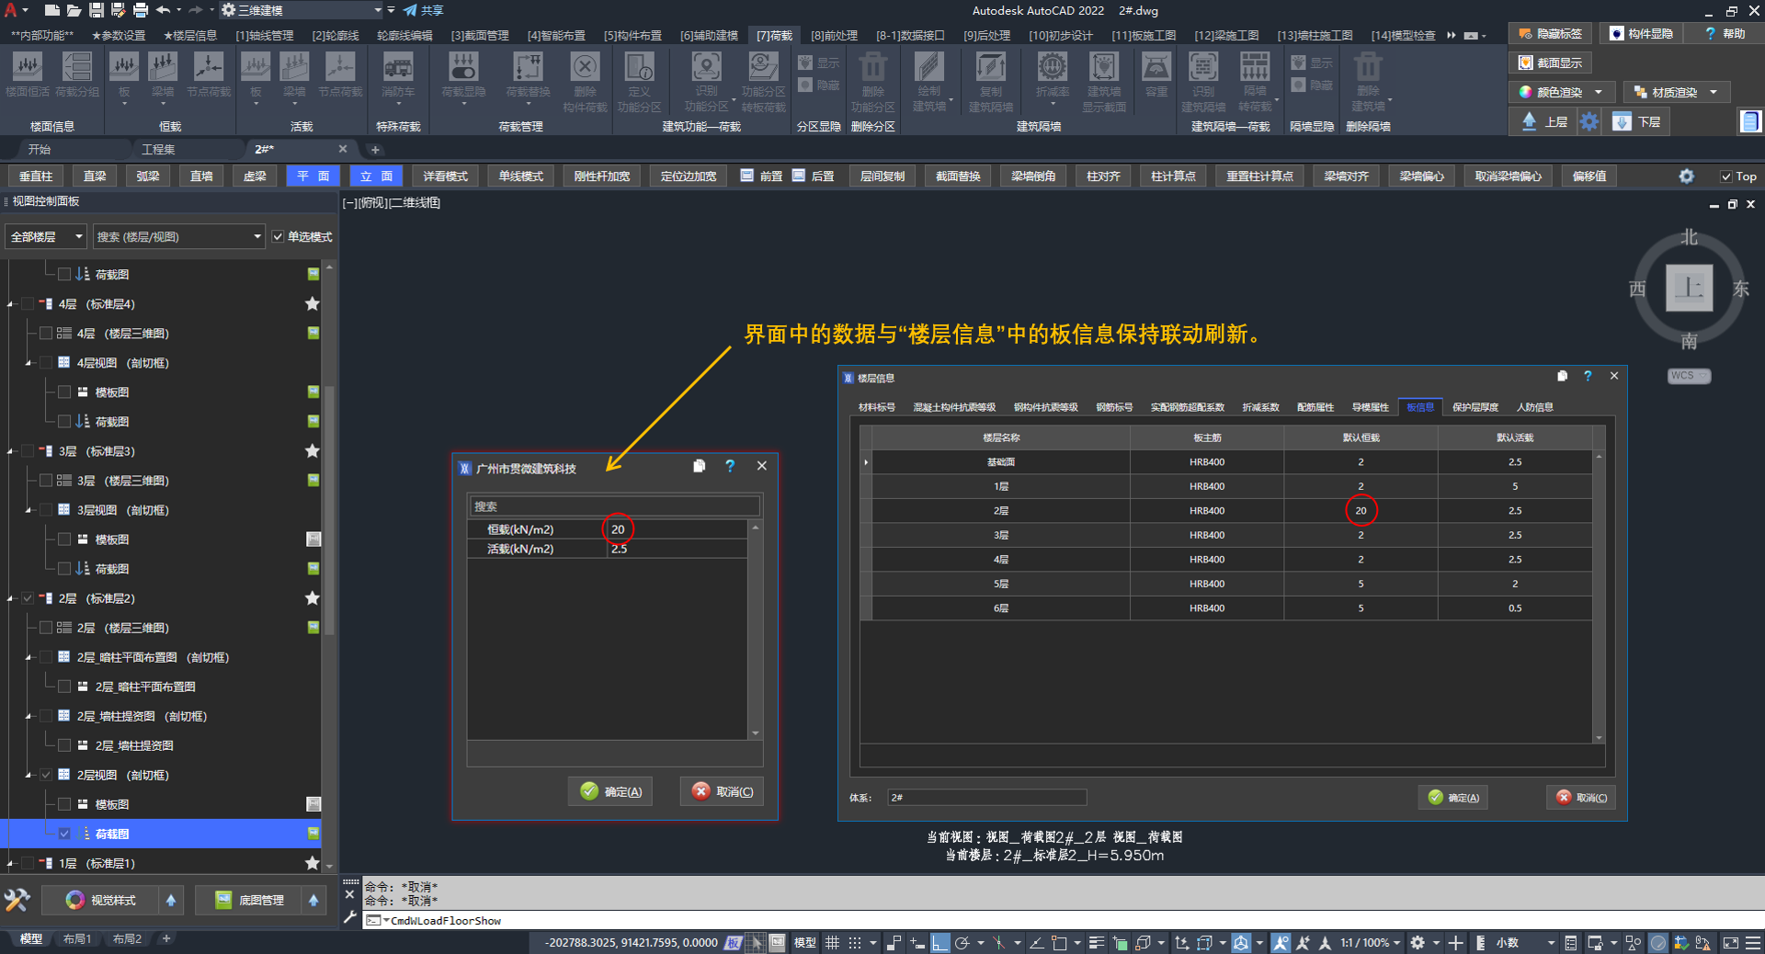1765x954 pixels.
Task: Click the gear icon left of Top checkbox
Action: pyautogui.click(x=1686, y=176)
